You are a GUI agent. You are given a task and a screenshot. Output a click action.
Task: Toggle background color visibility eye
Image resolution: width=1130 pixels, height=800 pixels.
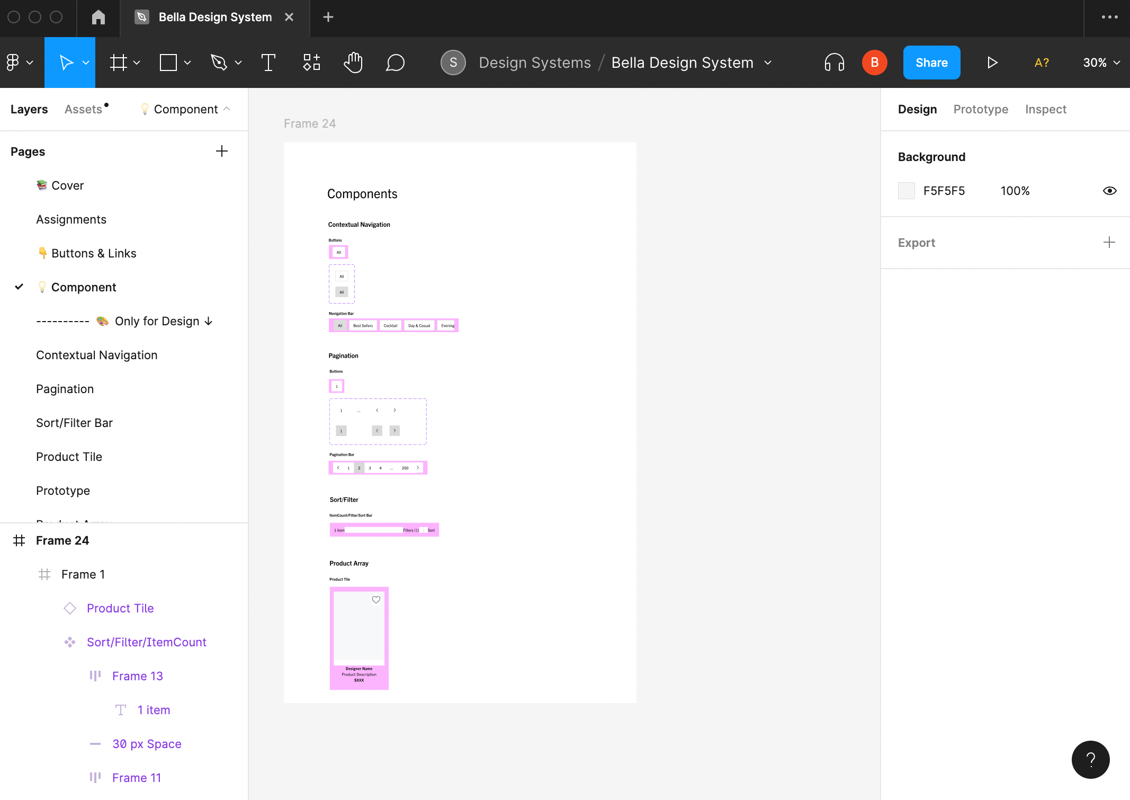click(x=1110, y=191)
